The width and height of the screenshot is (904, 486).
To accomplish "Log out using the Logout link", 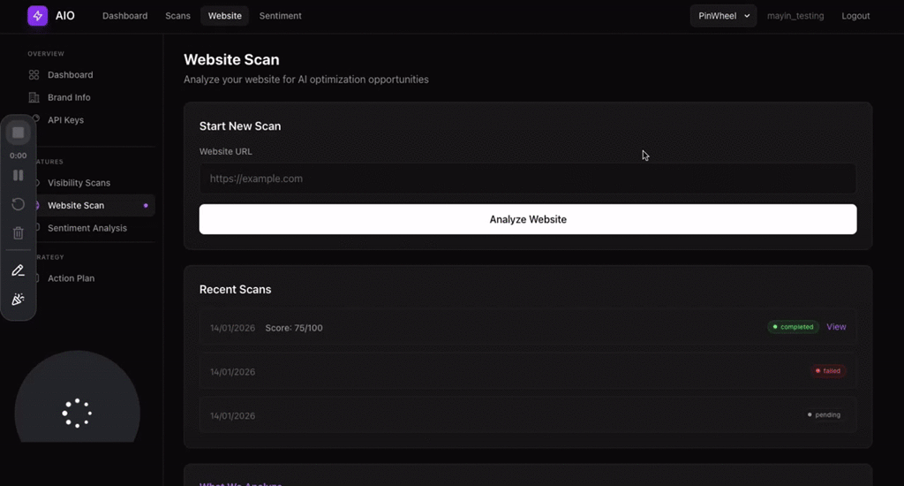I will tap(855, 16).
